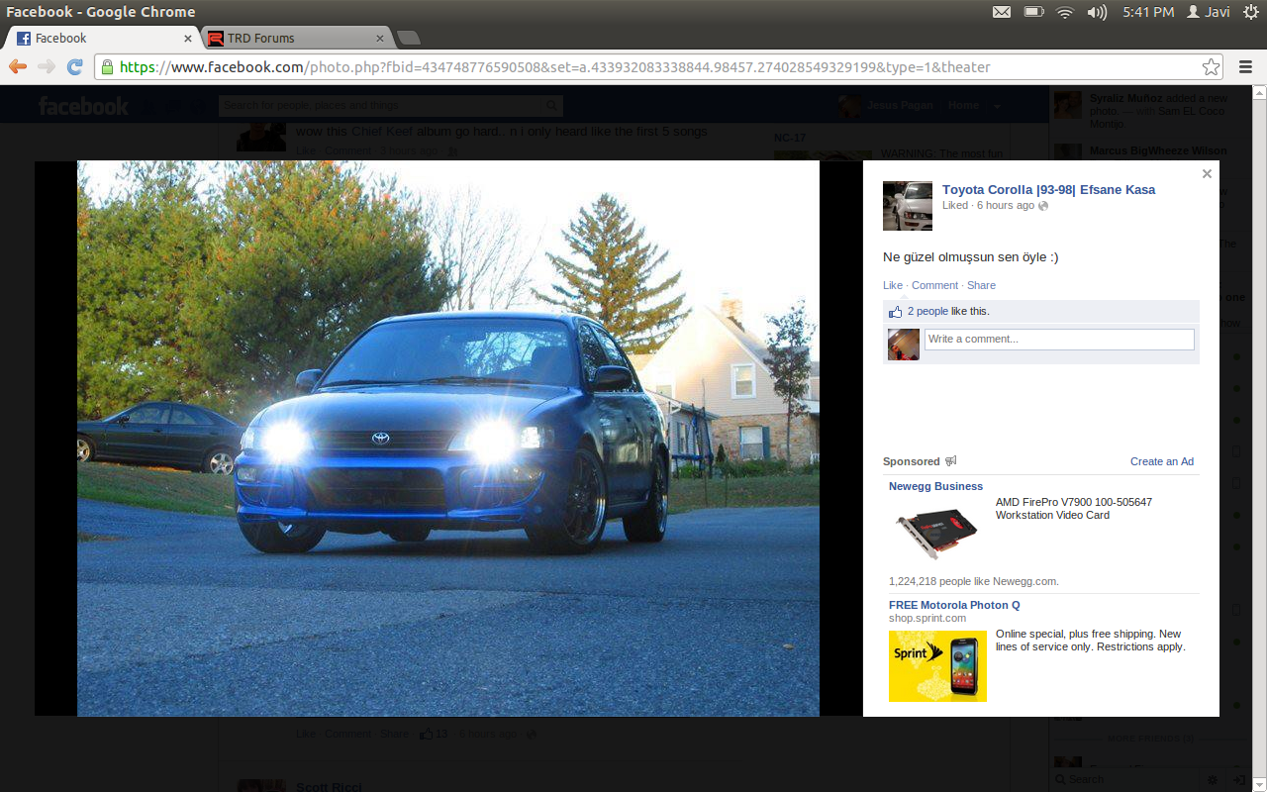Screen dimensions: 1267x792
Task: Click the blue Corolla photo
Action: [448, 438]
